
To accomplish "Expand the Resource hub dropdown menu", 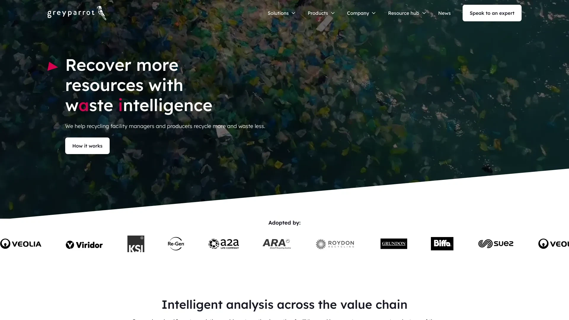I will pyautogui.click(x=407, y=13).
